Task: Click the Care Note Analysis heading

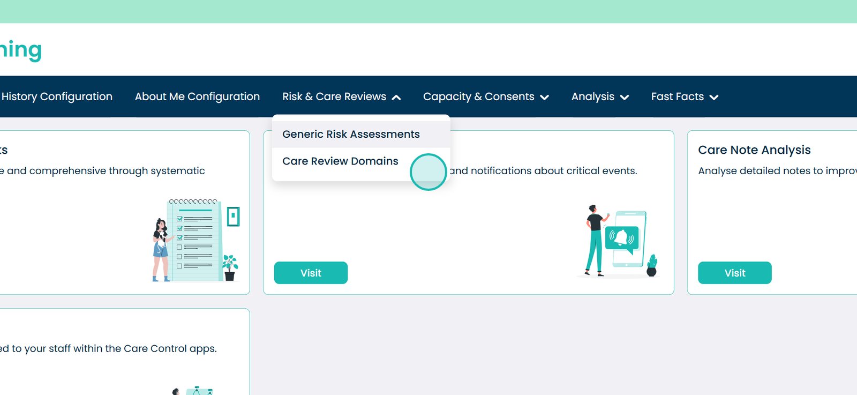Action: 754,150
